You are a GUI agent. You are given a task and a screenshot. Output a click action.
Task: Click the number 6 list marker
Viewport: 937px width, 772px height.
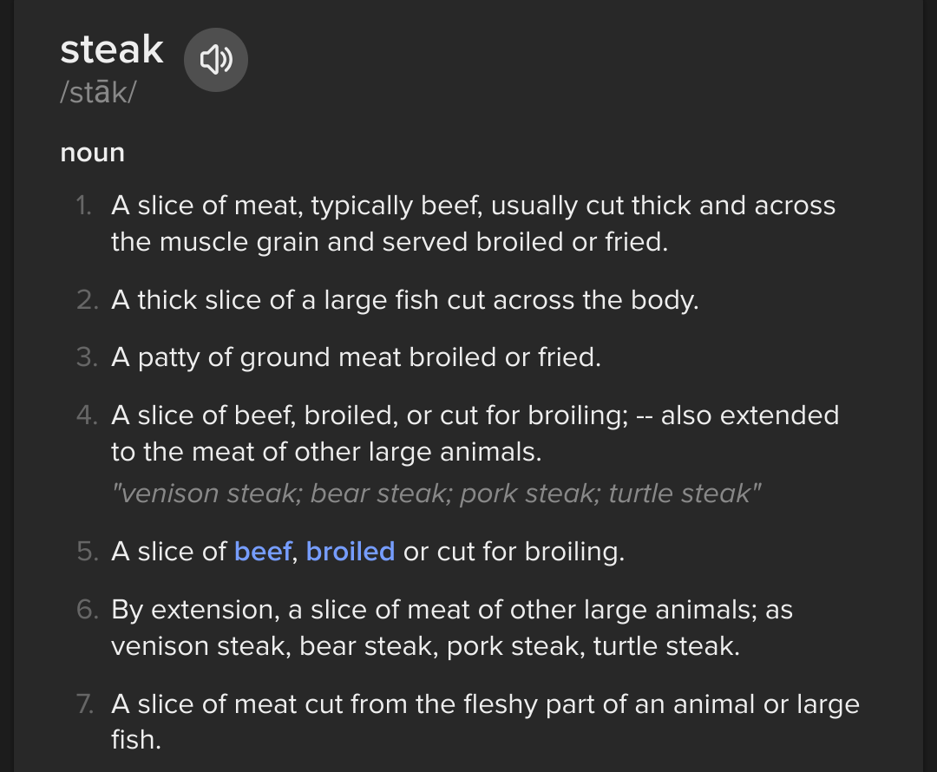86,609
